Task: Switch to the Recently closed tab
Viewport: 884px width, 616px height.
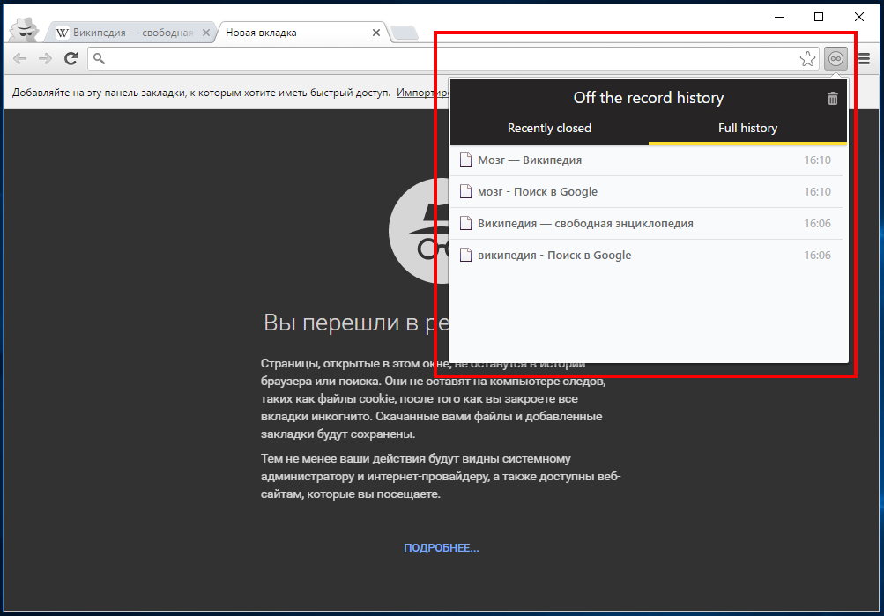Action: 549,128
